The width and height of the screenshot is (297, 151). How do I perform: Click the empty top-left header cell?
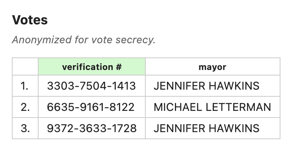(25, 67)
